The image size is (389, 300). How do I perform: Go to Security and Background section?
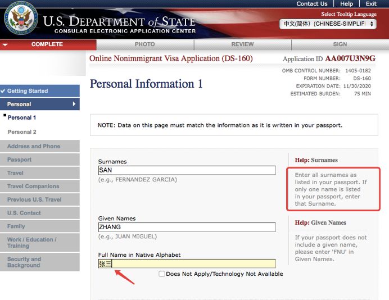(x=40, y=262)
